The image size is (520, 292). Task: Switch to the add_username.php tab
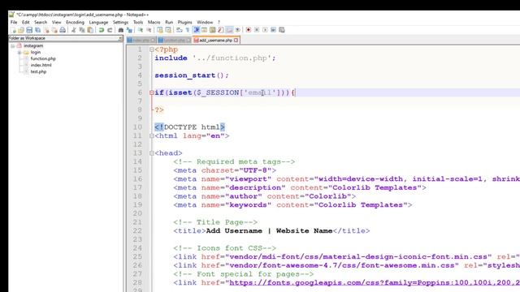point(215,41)
